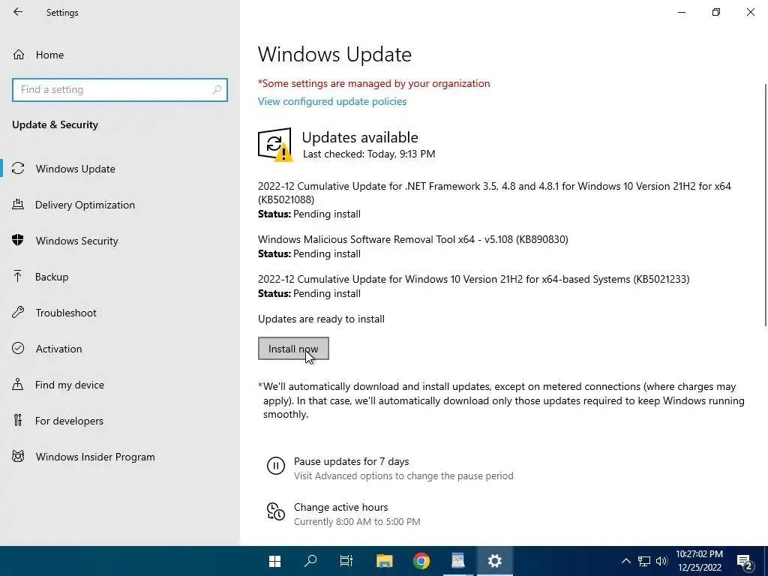Launch Google Chrome from taskbar
The height and width of the screenshot is (576, 768).
421,561
